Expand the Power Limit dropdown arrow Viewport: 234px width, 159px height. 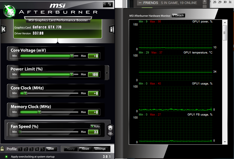[x=107, y=73]
